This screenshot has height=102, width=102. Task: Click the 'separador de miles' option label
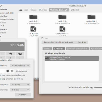coord(12,79)
